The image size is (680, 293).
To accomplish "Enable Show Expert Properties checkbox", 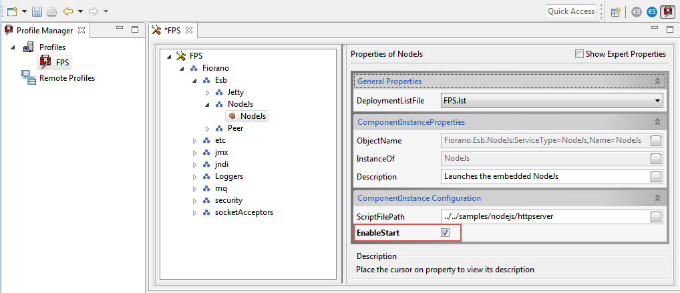I will coord(579,54).
